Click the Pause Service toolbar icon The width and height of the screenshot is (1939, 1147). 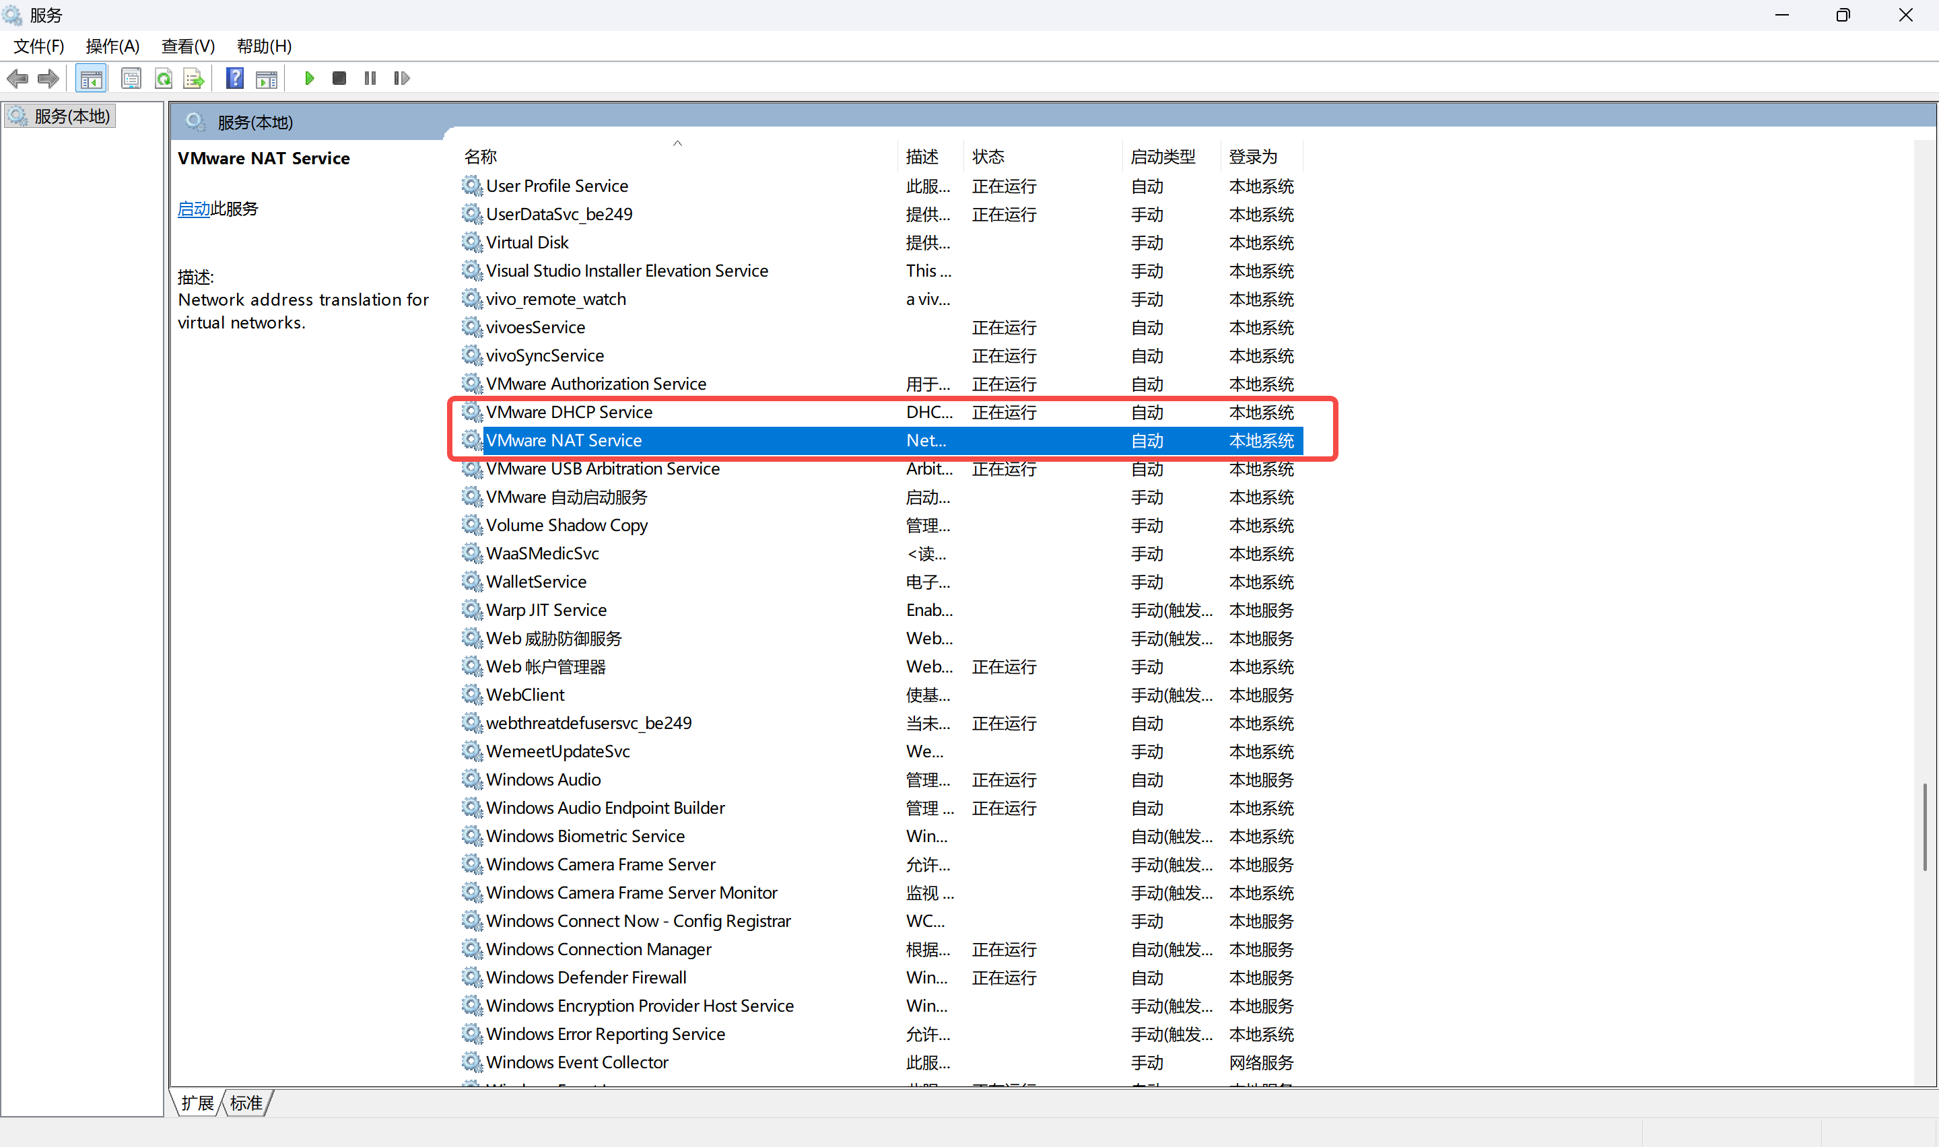[x=370, y=78]
